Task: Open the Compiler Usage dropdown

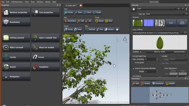Action: 178,59
